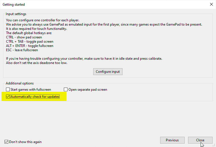
Task: Click the 'Start games with fullscreen' label text
Action: pos(31,90)
